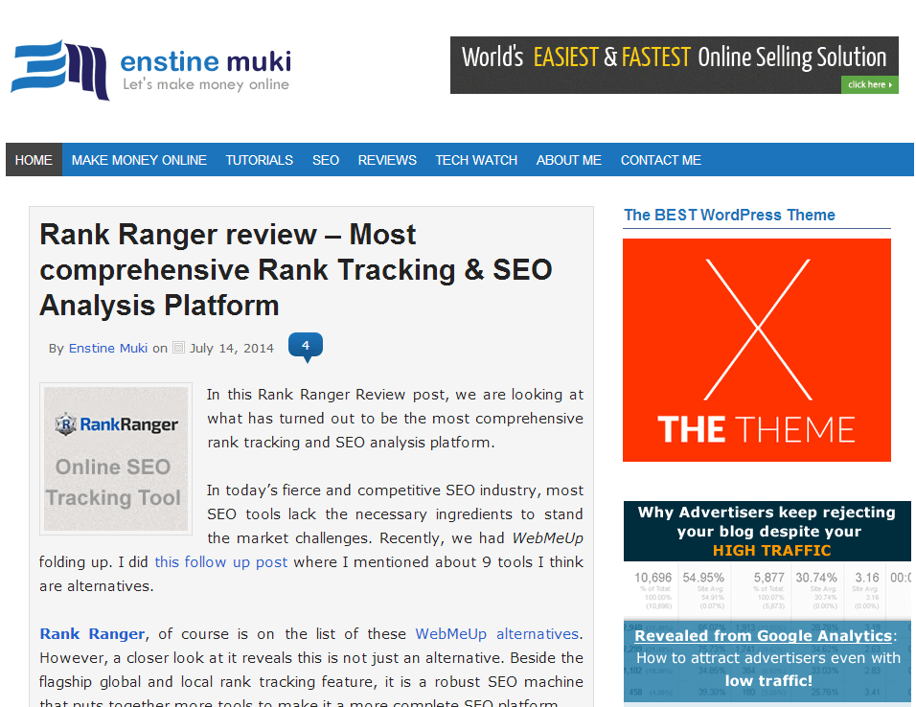Open the WebMeUp alternatives link
This screenshot has width=916, height=707.
(497, 634)
